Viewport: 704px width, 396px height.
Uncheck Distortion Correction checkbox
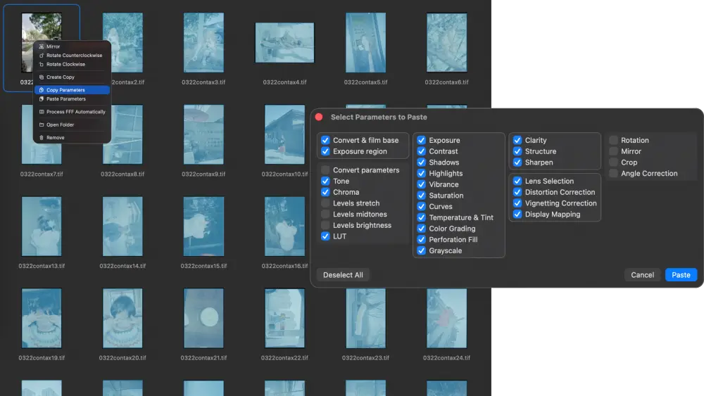(x=517, y=192)
